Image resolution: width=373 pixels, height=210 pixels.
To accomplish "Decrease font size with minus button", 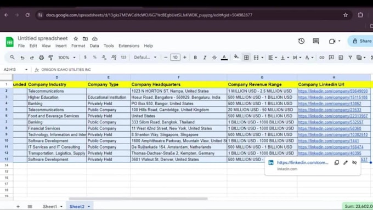I will (x=166, y=58).
